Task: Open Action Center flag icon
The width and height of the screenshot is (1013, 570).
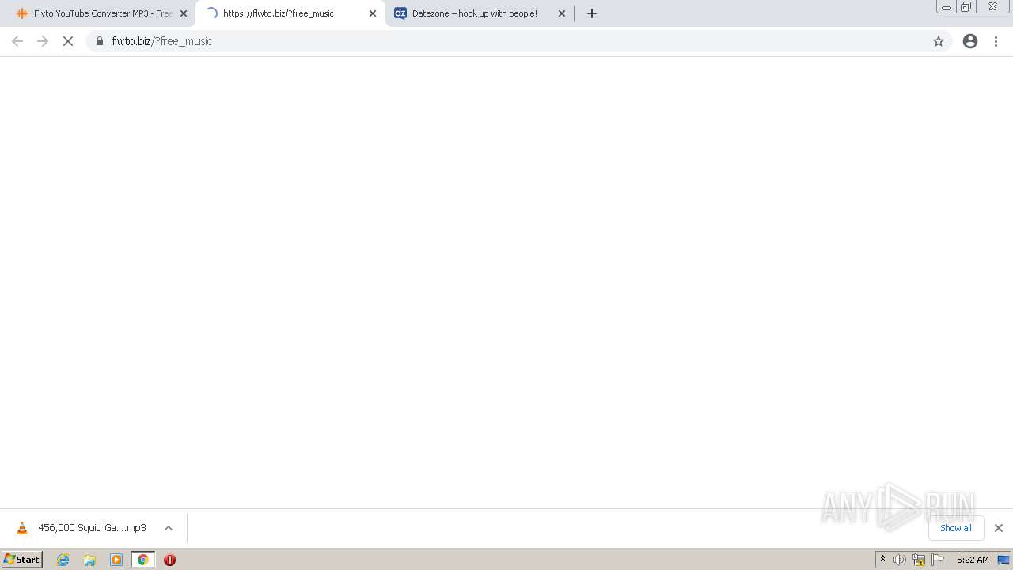Action: tap(938, 560)
